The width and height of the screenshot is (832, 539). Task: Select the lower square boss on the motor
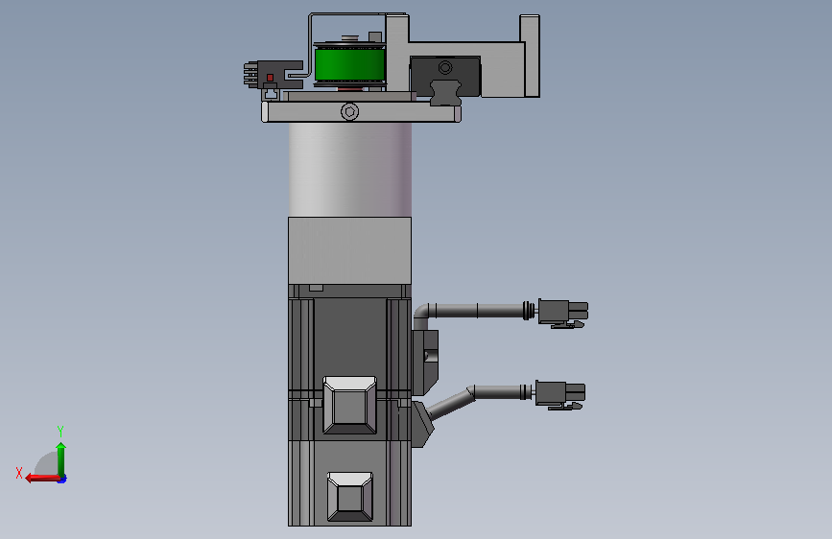[349, 497]
